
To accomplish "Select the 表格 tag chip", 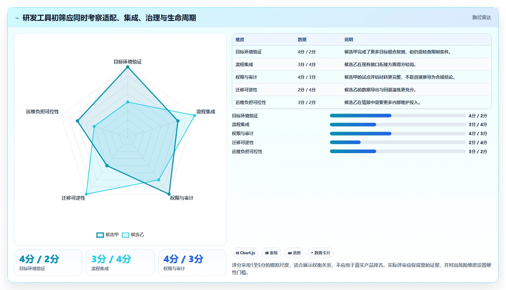I will pyautogui.click(x=271, y=253).
